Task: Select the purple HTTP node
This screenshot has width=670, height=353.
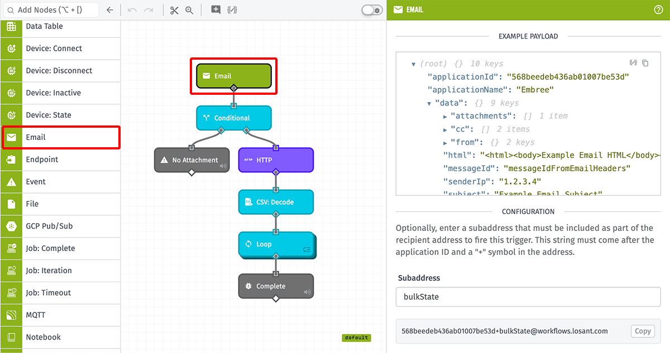Action: (276, 160)
